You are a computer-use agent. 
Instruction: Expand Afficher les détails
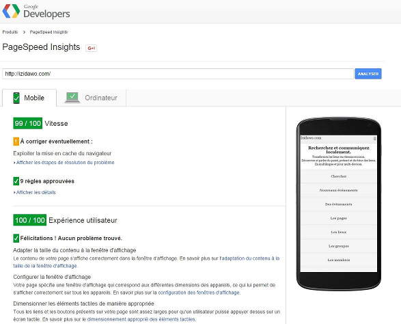coord(35,193)
